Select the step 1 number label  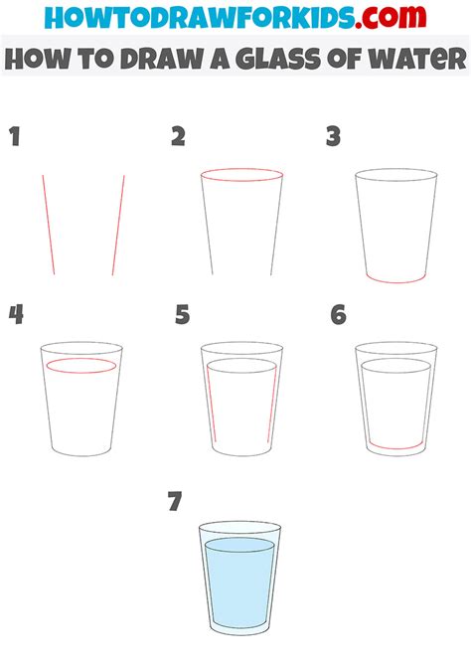[x=15, y=136]
